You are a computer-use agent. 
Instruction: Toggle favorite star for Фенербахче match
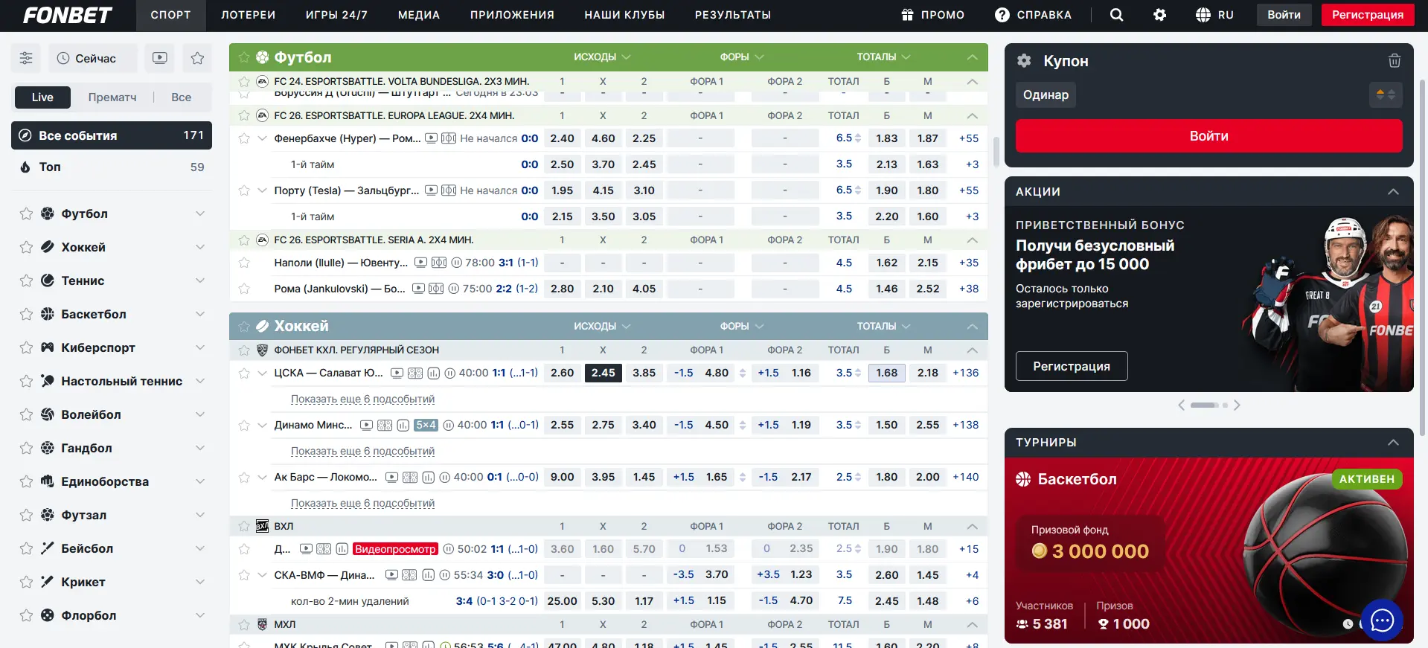244,138
